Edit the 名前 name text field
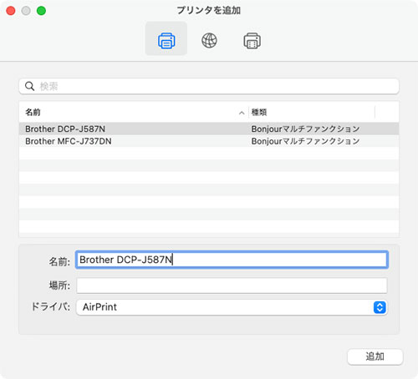 (x=232, y=260)
